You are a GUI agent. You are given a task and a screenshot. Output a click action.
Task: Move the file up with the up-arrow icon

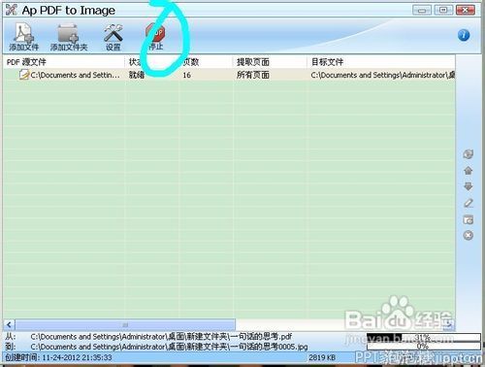[x=468, y=170]
